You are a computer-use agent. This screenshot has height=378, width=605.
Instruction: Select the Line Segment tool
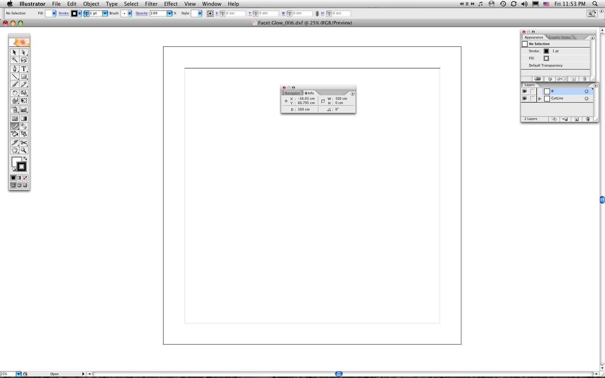[14, 77]
